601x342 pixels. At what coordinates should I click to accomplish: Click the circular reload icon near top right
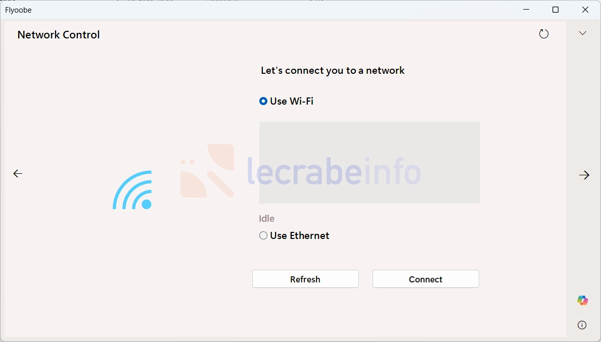(543, 34)
